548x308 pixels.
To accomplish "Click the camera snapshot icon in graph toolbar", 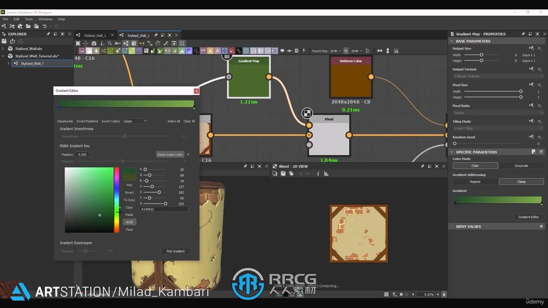I will coord(94,43).
